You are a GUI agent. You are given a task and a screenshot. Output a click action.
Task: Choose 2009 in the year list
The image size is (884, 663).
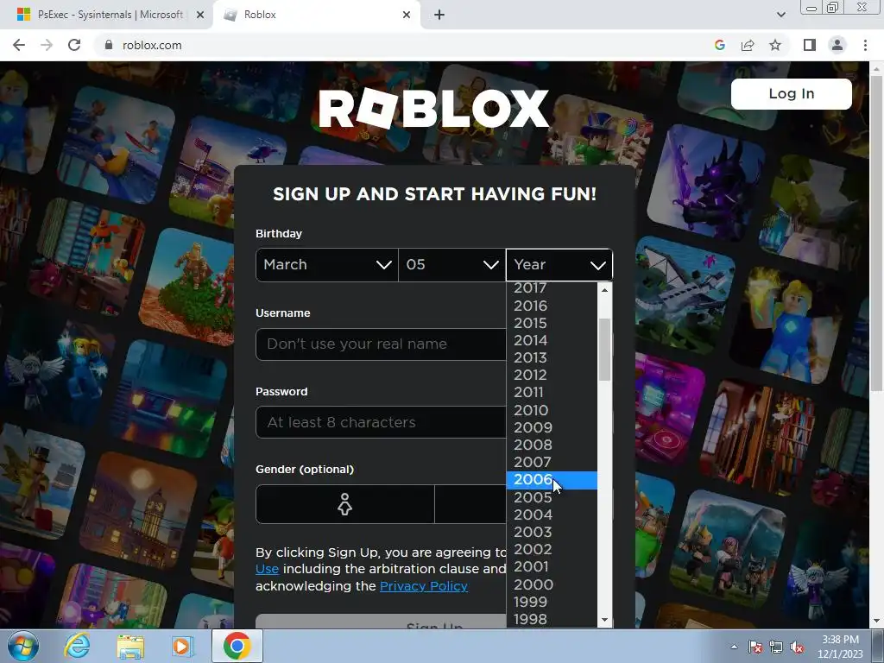552,427
